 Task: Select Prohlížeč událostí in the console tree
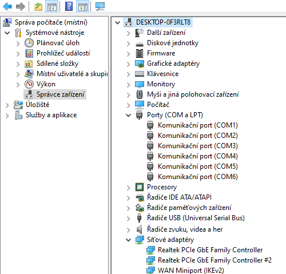63,53
